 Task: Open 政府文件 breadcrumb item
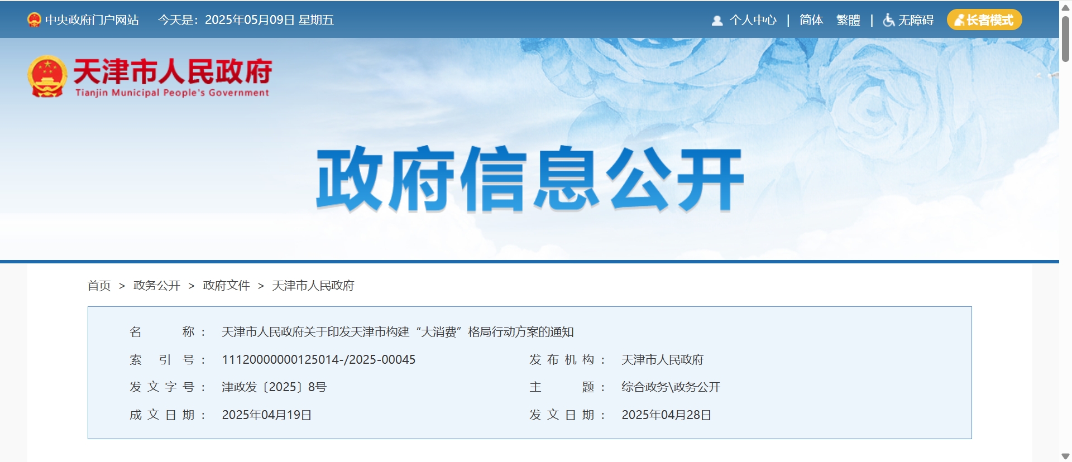click(226, 286)
